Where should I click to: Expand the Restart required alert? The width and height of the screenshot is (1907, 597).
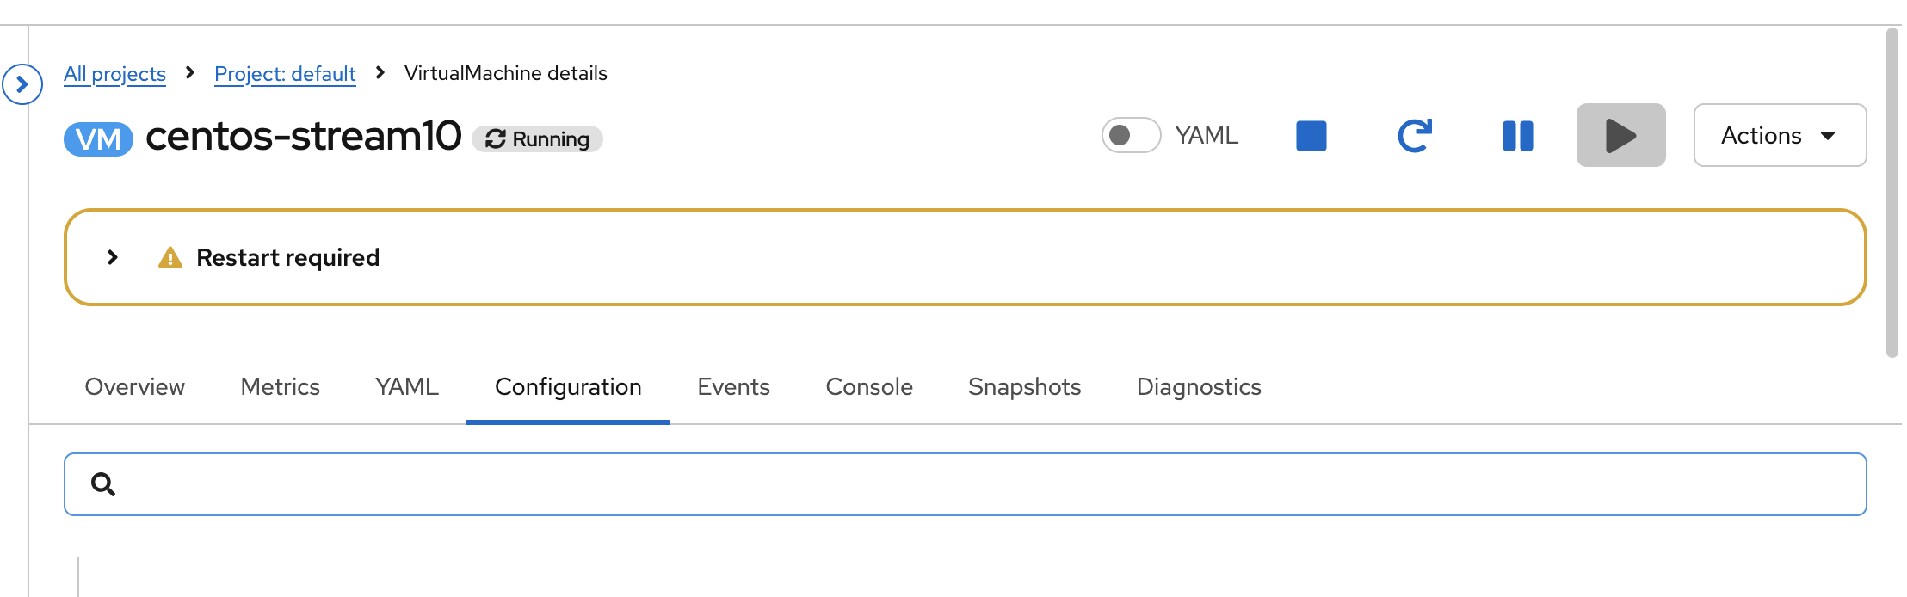pos(113,257)
